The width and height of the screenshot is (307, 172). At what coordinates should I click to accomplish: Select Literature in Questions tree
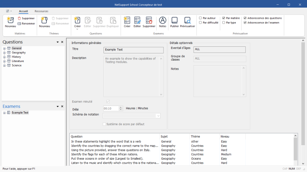(18, 61)
